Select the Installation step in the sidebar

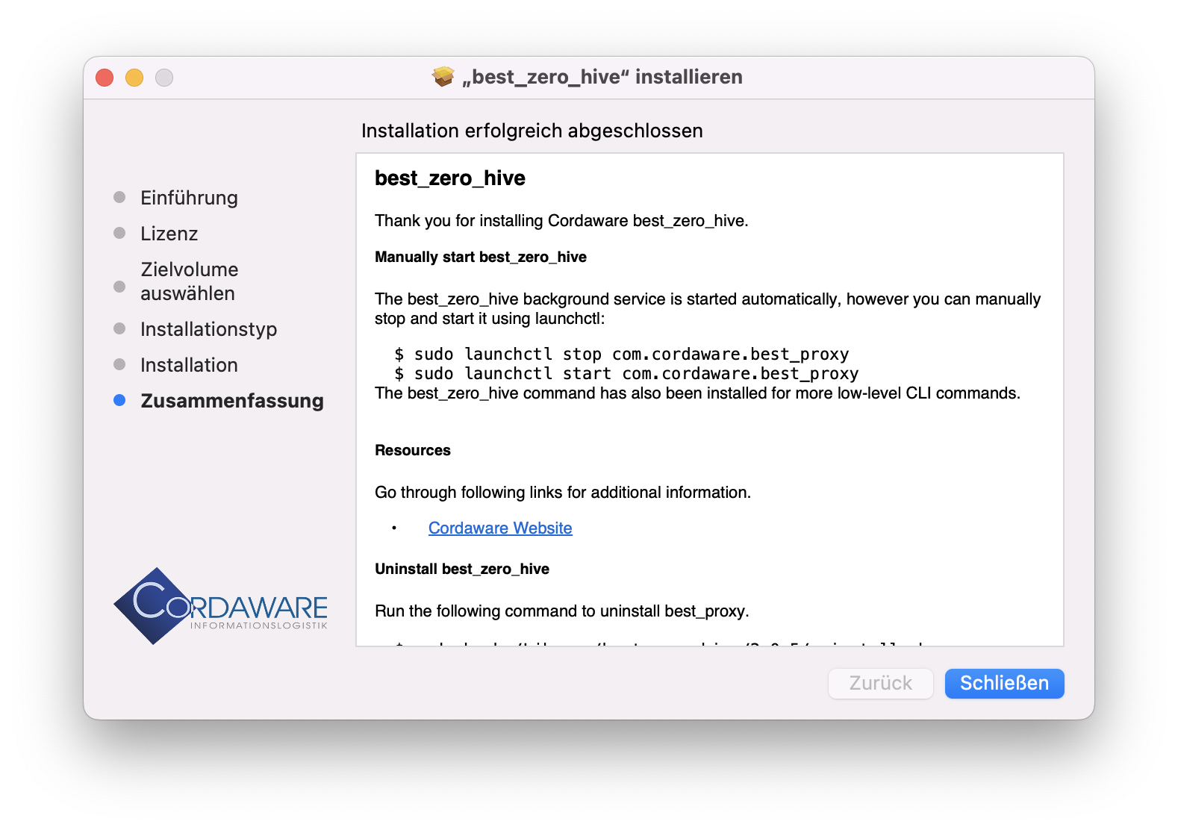click(189, 365)
